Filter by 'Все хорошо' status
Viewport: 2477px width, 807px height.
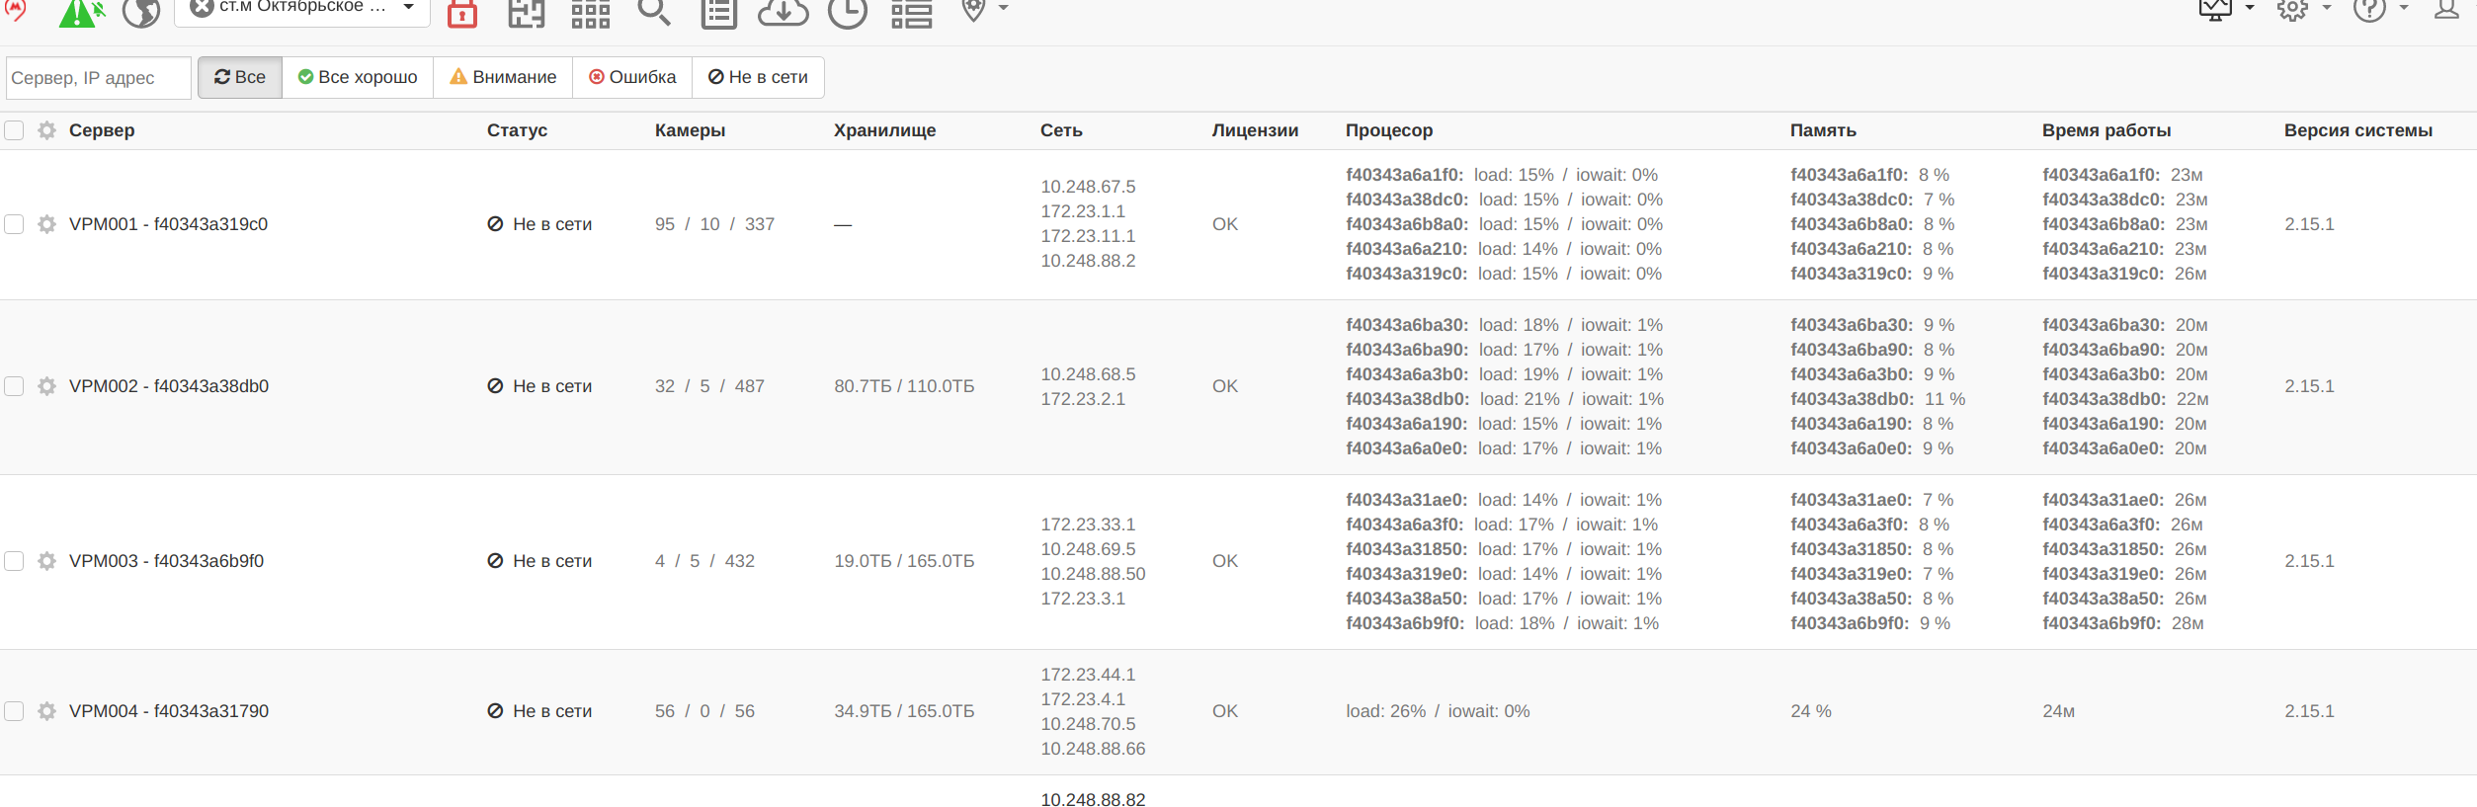[x=358, y=77]
